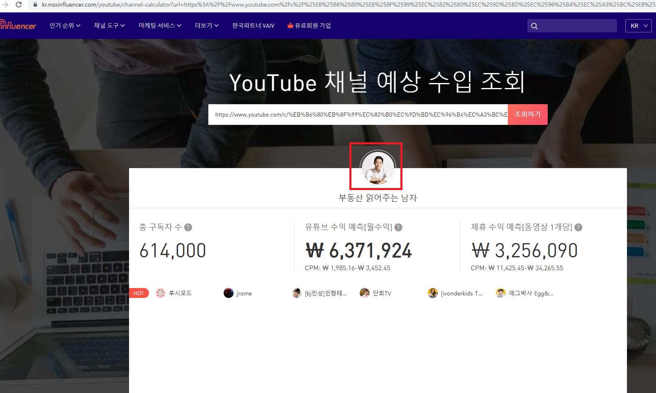
Task: Open 한국파트너 VAIV link
Action: point(253,26)
